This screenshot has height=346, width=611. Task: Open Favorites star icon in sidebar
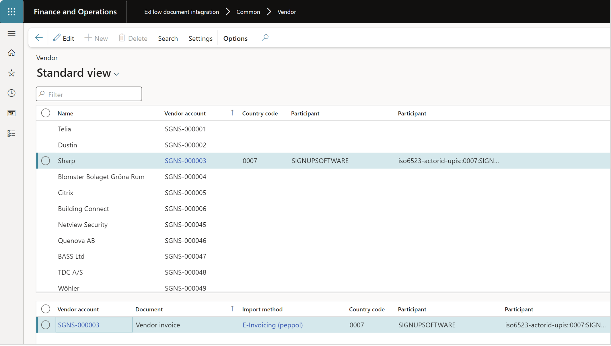tap(11, 73)
